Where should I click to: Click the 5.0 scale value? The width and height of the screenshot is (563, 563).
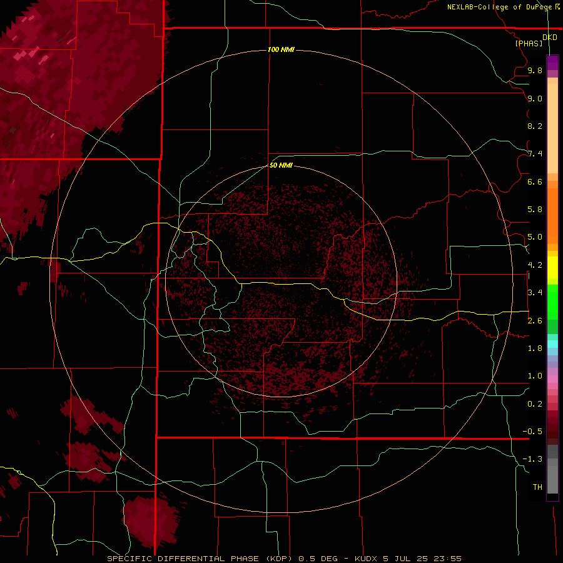(535, 237)
